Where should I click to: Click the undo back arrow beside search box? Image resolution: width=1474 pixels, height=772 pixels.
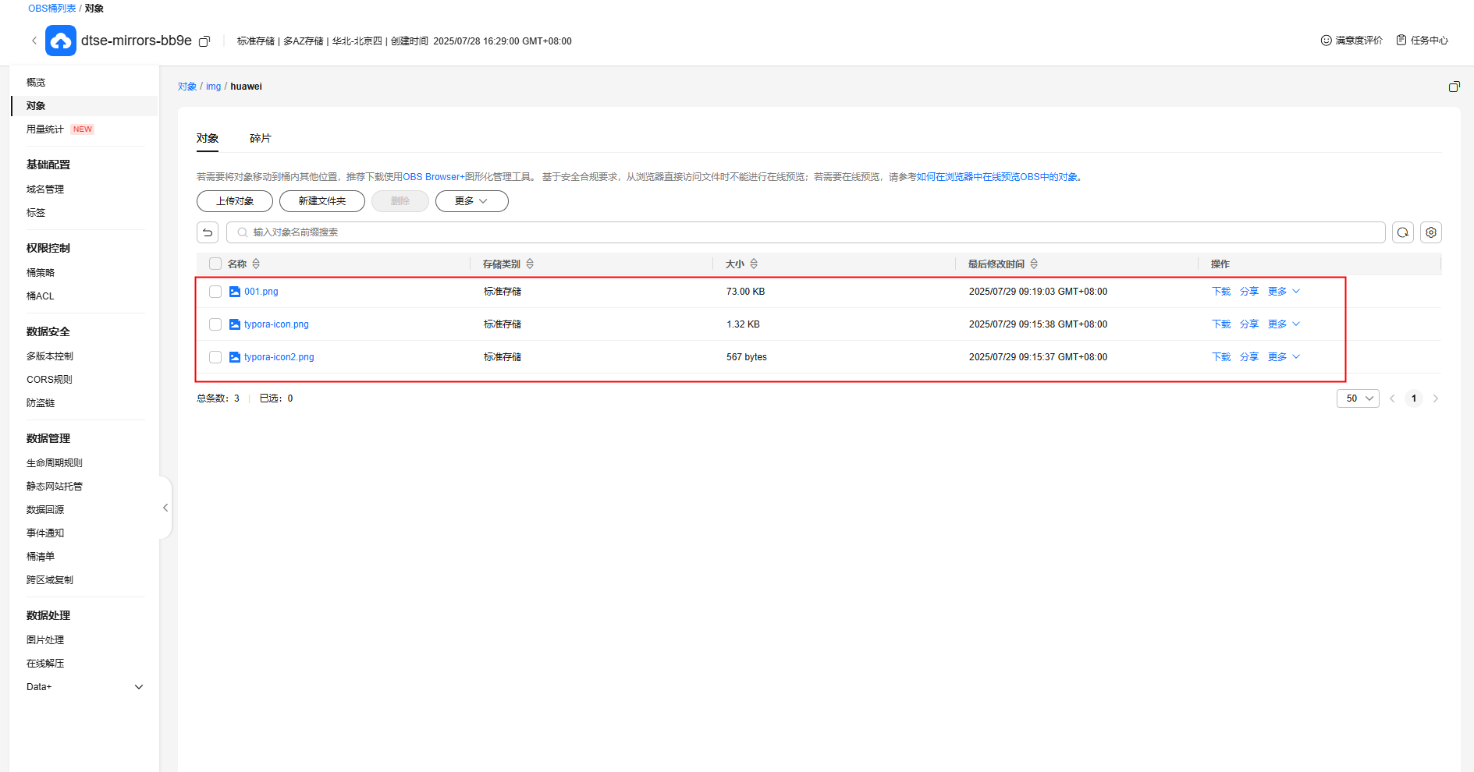click(208, 232)
